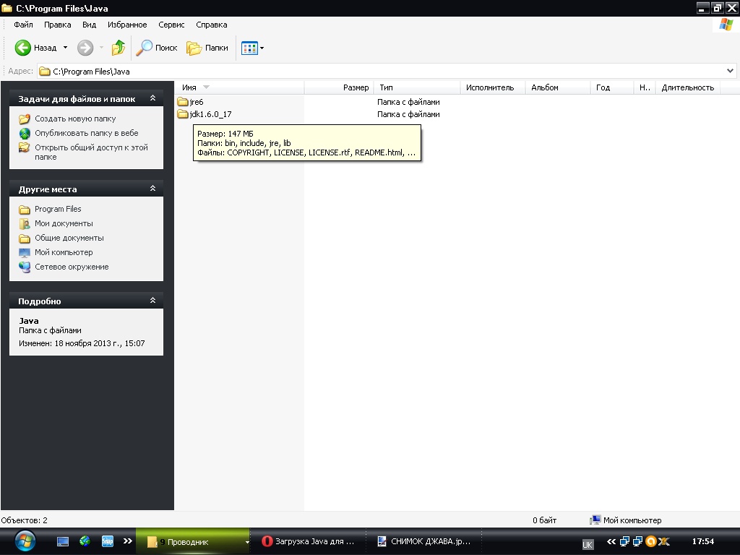This screenshot has width=740, height=555.
Task: Click the Проводник taskbar group button
Action: [193, 542]
